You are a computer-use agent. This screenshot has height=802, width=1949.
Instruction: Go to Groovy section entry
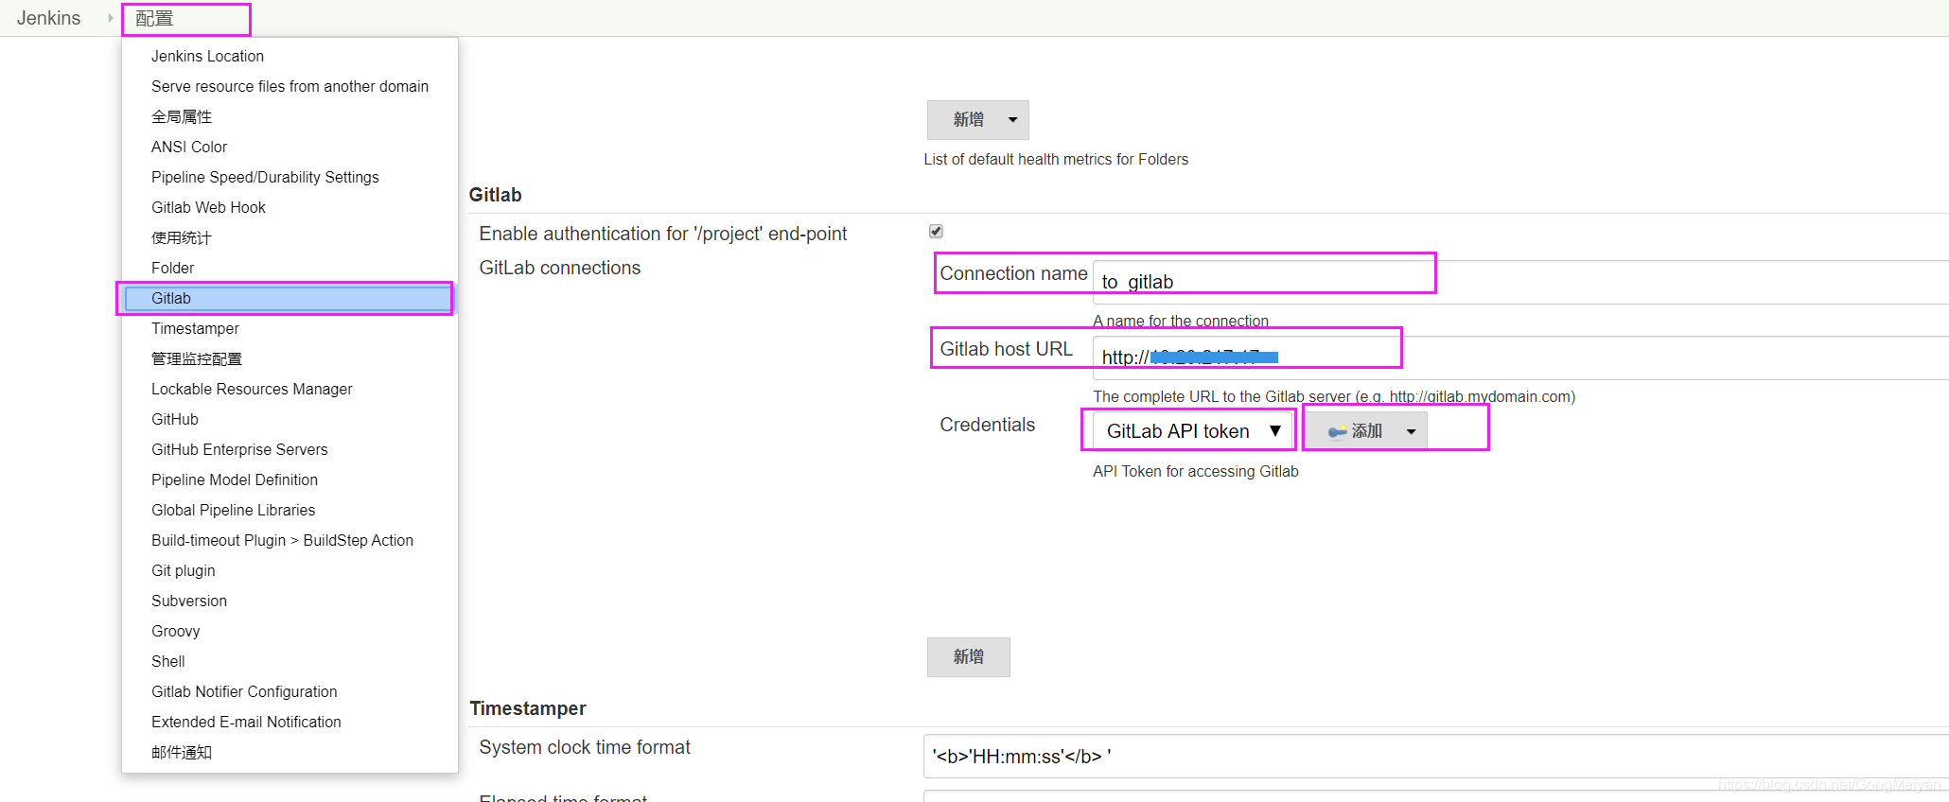(x=175, y=631)
